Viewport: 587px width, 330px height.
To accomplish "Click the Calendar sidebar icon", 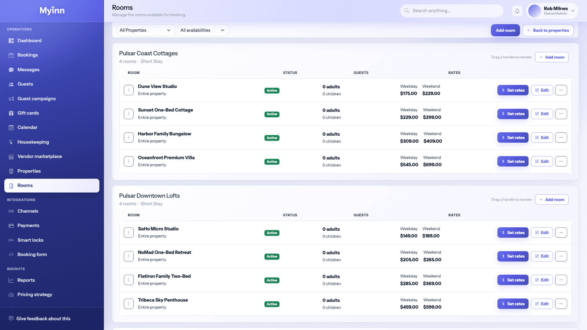I will pos(11,128).
